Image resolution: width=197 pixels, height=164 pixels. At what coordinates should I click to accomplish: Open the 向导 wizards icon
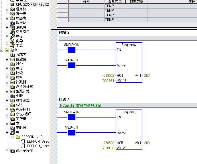pos(12,41)
